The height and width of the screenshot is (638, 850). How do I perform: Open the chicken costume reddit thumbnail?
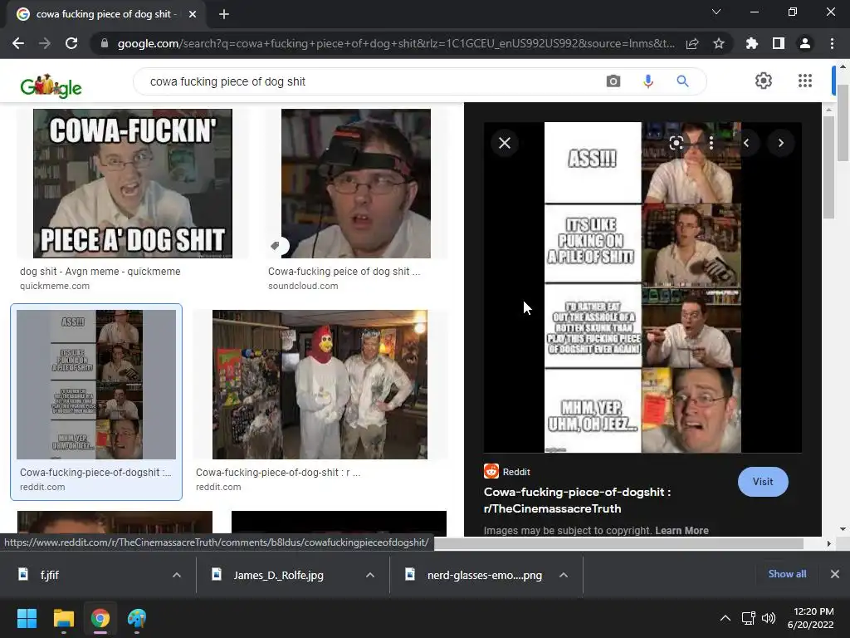(x=320, y=385)
